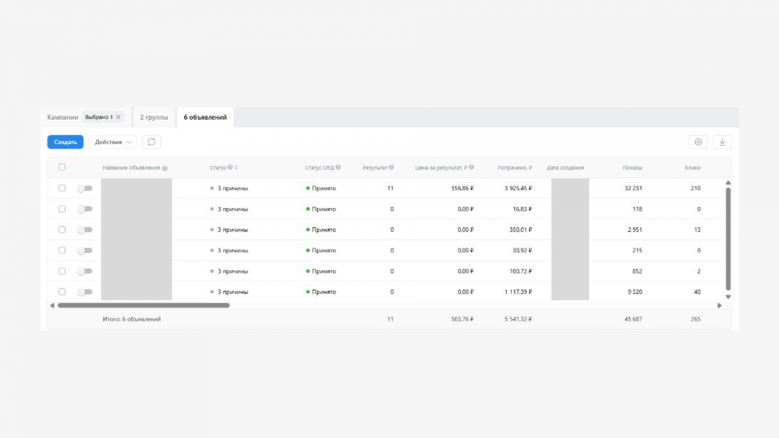
Task: Open help icon next to Результат header
Action: coord(391,167)
